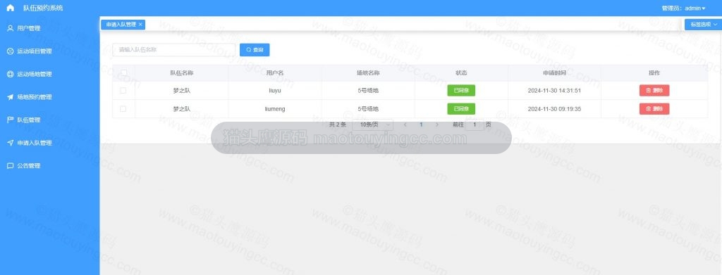The image size is (722, 275).
Task: Click the 申请入队管理 arrow icon
Action: coord(10,143)
